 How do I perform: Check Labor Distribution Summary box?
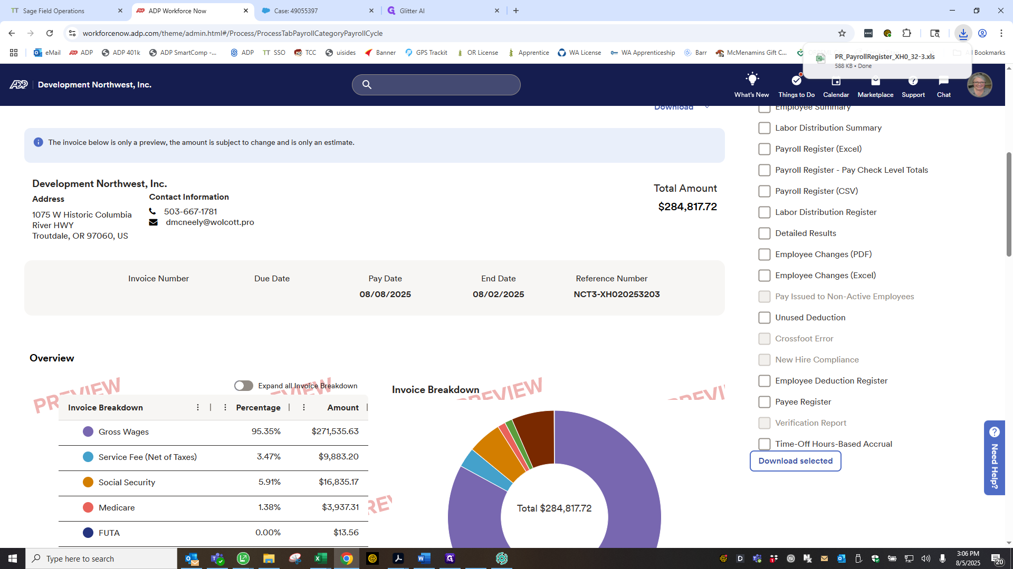click(x=764, y=128)
